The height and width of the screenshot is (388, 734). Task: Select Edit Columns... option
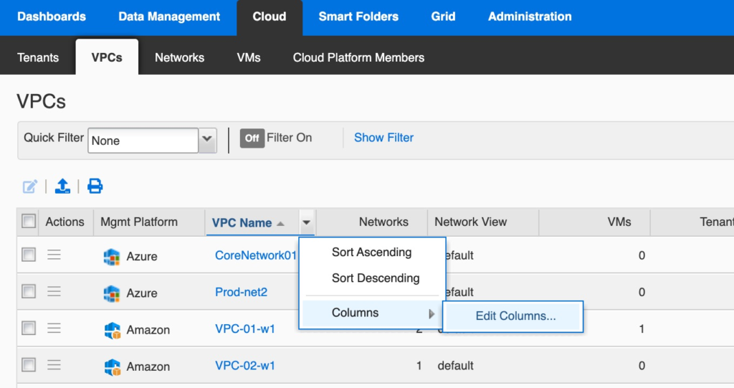point(515,316)
